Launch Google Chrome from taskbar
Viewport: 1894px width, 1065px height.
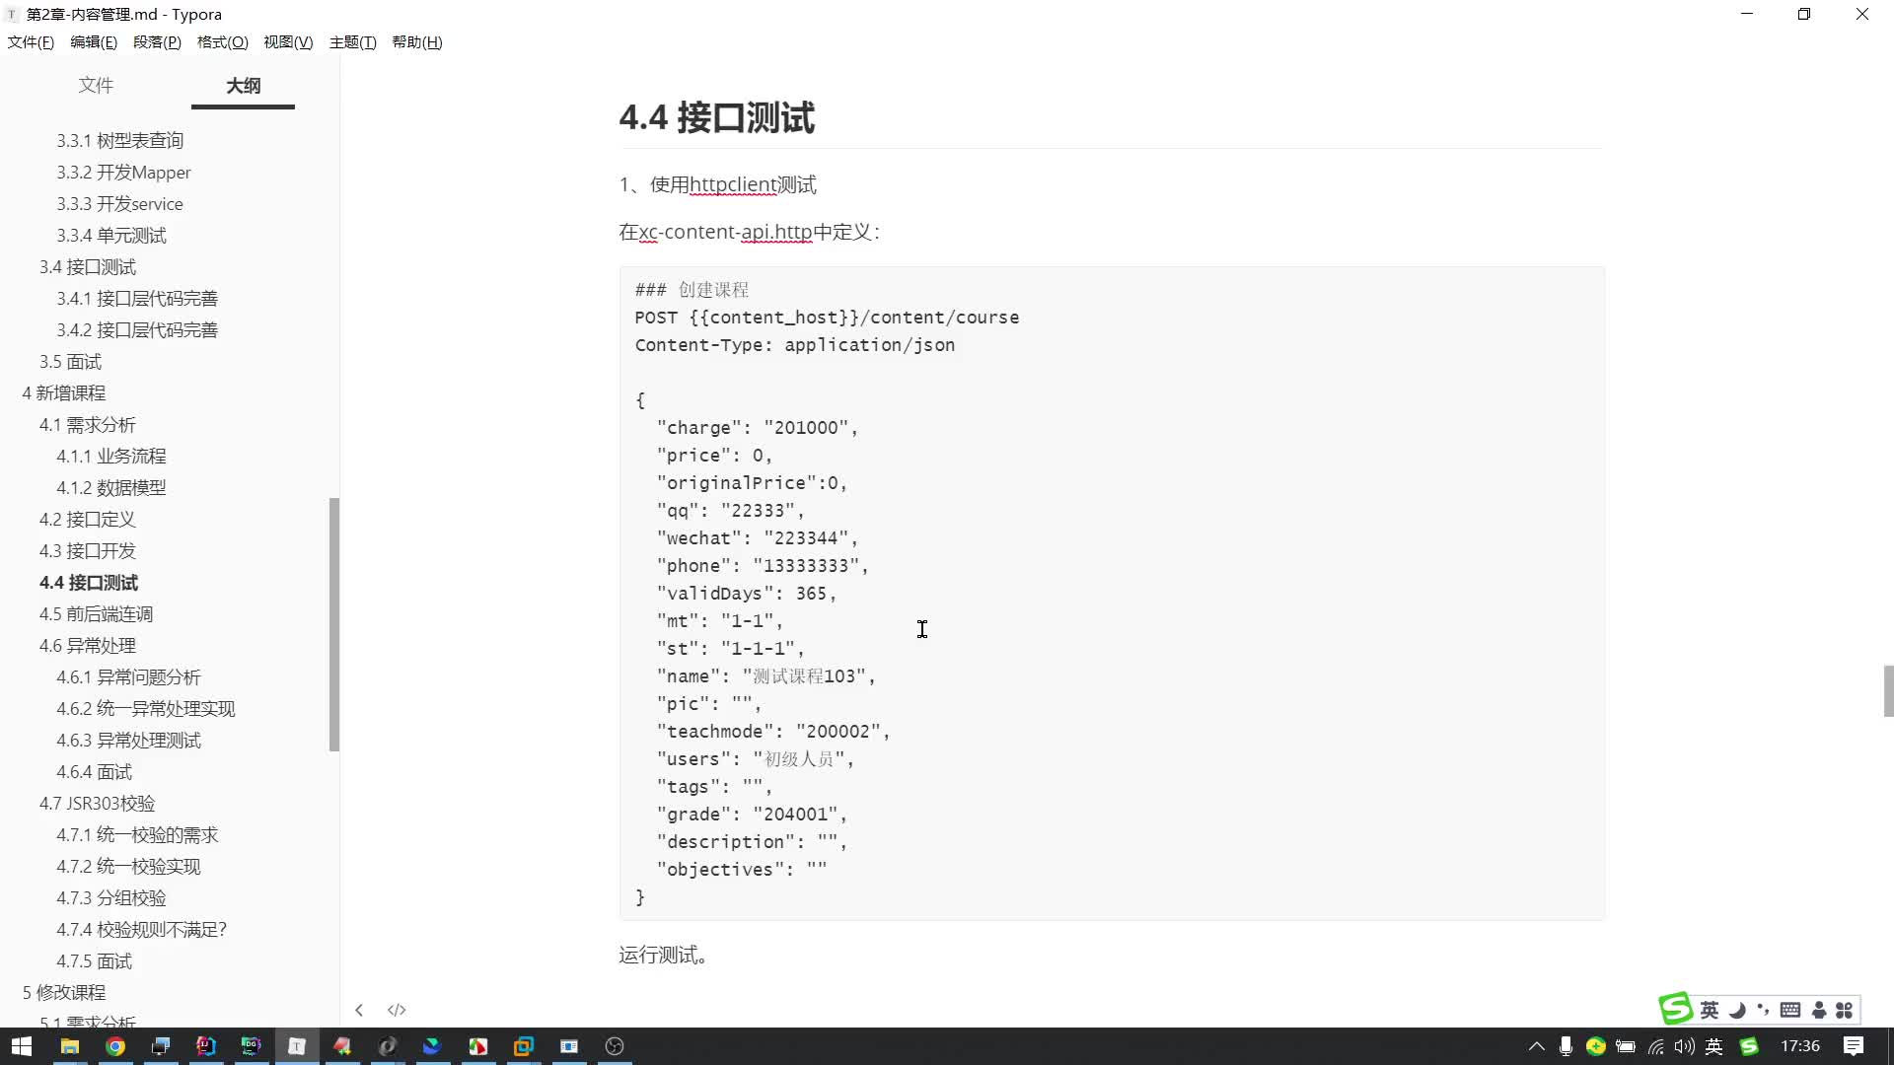pyautogui.click(x=115, y=1046)
